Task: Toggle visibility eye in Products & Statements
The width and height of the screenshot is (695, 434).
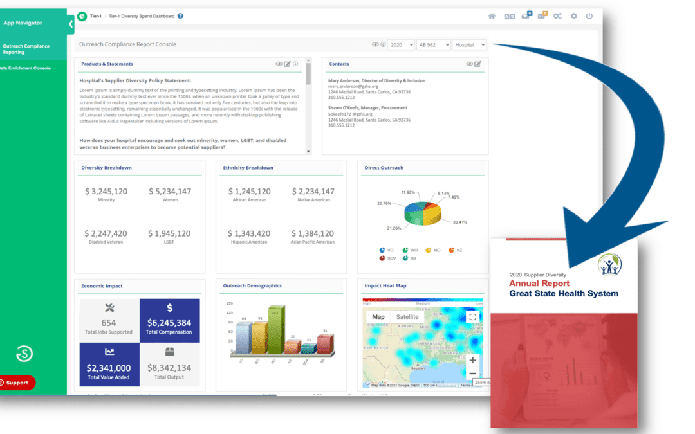Action: pos(279,64)
